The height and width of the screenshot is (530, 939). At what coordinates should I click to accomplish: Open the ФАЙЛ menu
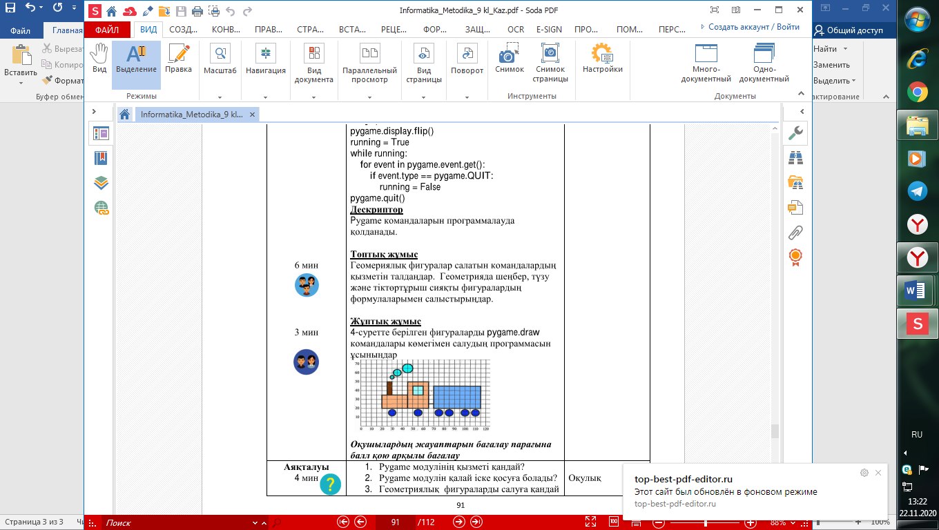point(107,30)
